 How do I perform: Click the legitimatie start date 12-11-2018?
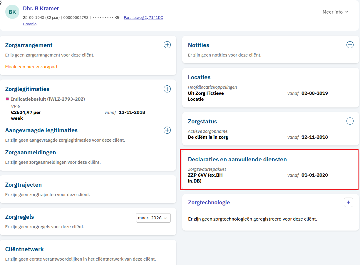click(132, 112)
